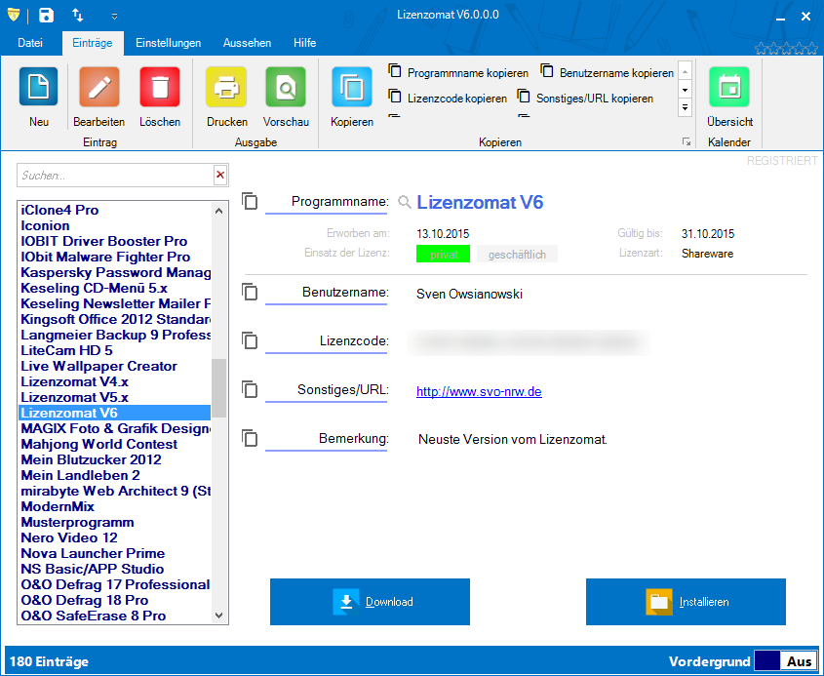The width and height of the screenshot is (824, 676).
Task: Click the red Löschen trash icon
Action: [x=160, y=87]
